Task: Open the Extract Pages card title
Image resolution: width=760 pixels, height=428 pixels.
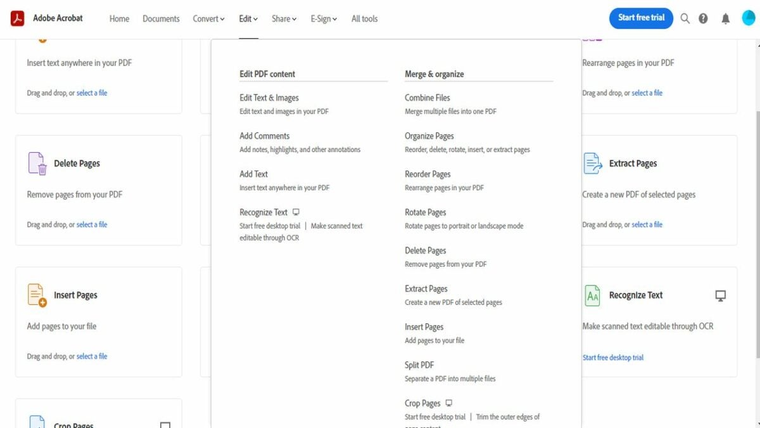Action: [x=633, y=163]
